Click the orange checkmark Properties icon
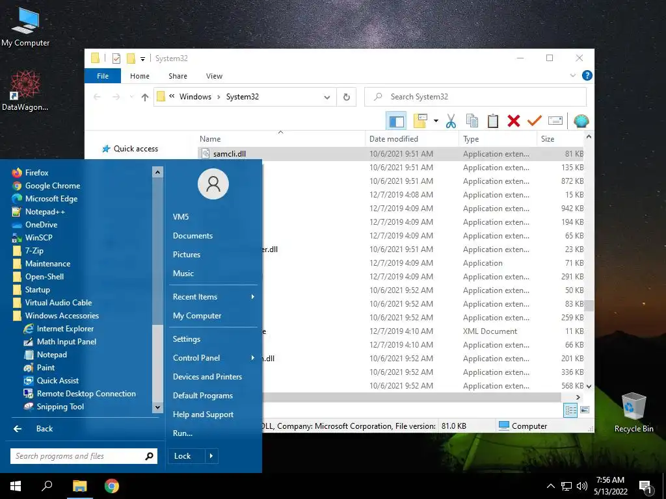666x499 pixels. (535, 121)
